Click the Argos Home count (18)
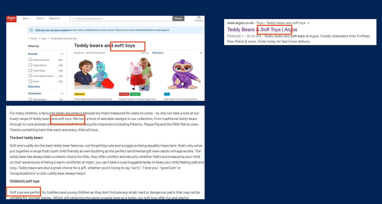382x204 pixels. (x=60, y=65)
